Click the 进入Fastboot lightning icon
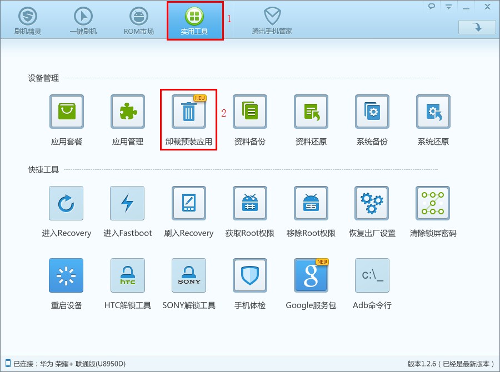The width and height of the screenshot is (500, 372). (x=127, y=203)
